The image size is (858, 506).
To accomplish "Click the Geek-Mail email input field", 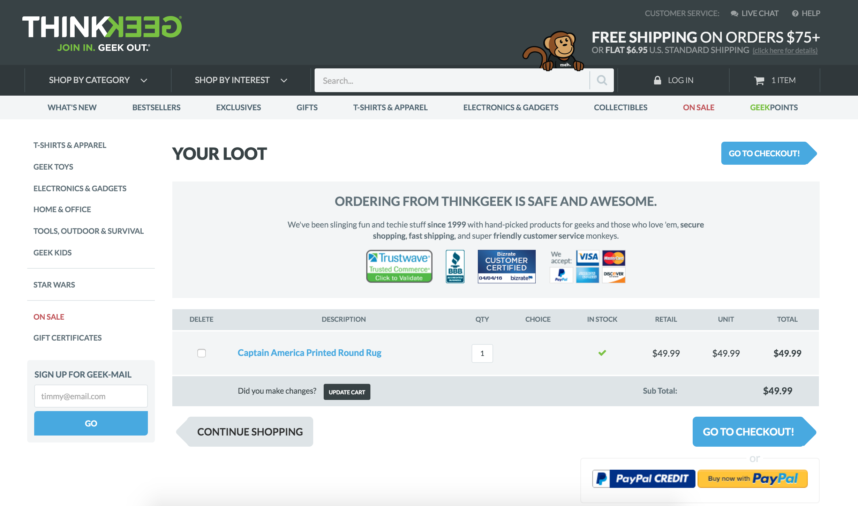I will click(91, 396).
